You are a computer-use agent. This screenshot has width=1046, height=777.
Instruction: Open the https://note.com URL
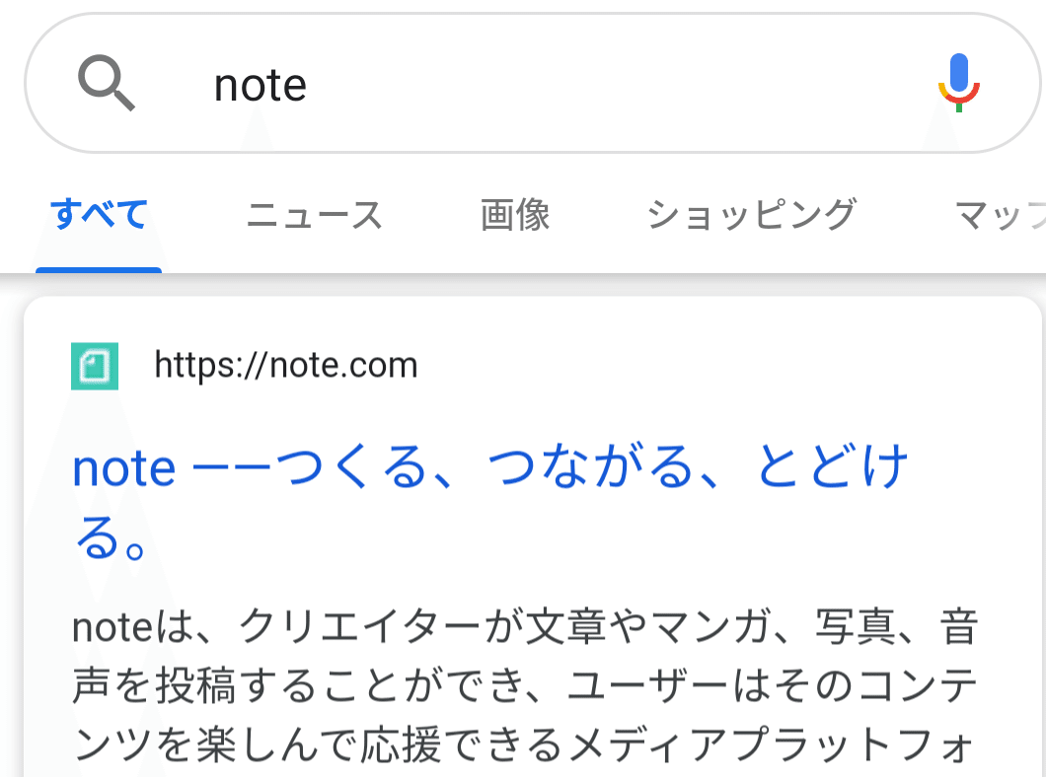click(x=286, y=365)
